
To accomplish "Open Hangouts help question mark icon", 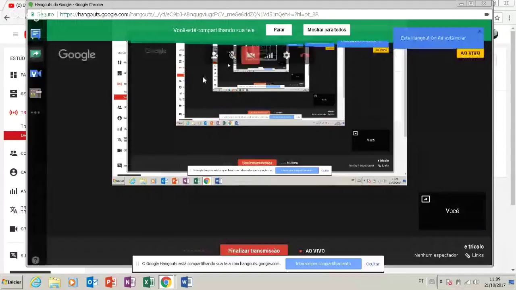I will pyautogui.click(x=35, y=261).
